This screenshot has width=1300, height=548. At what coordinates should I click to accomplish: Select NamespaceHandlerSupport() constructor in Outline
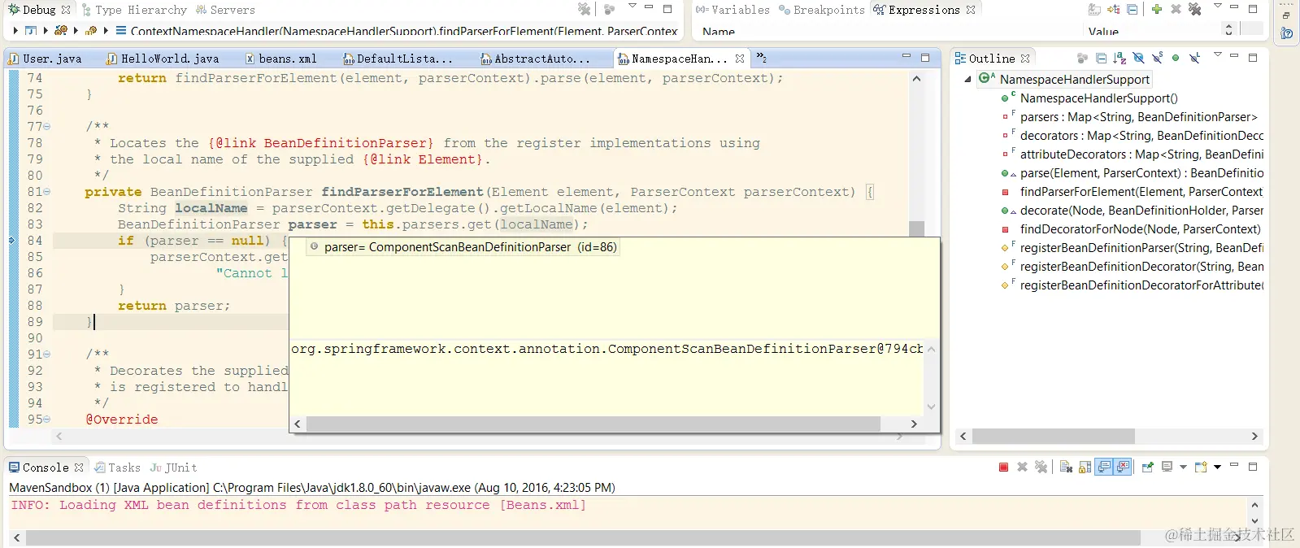click(x=1098, y=98)
